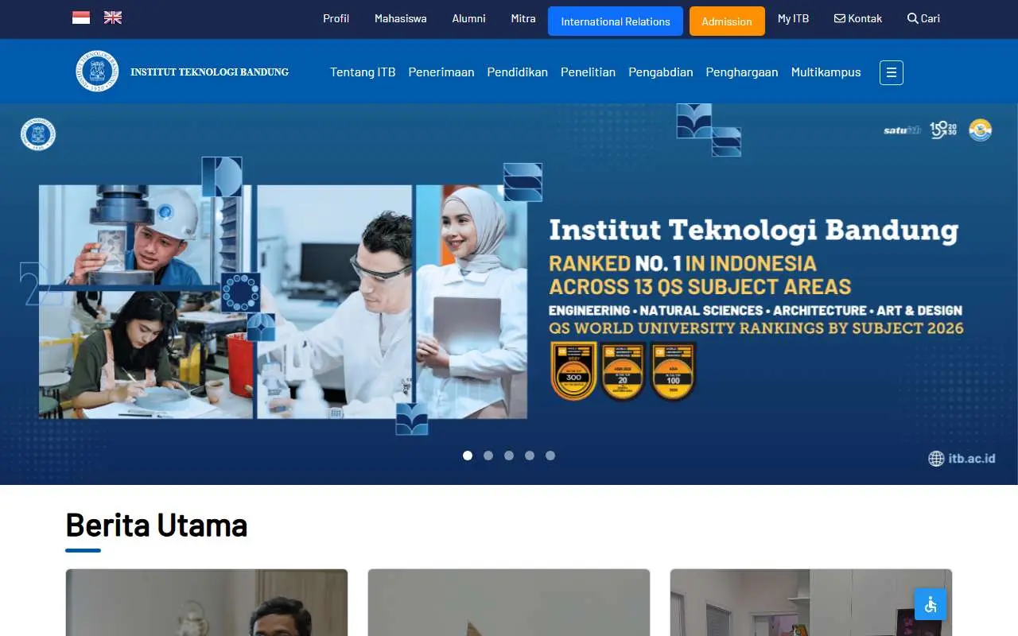Open the hamburger menu icon
The image size is (1018, 636).
tap(892, 72)
